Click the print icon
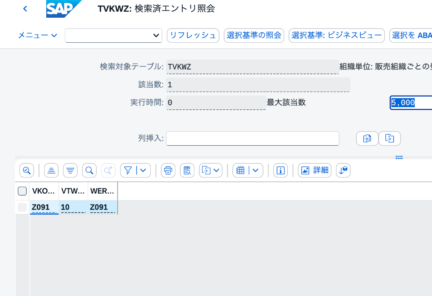Viewport: 432px width, 296px height. pos(168,170)
